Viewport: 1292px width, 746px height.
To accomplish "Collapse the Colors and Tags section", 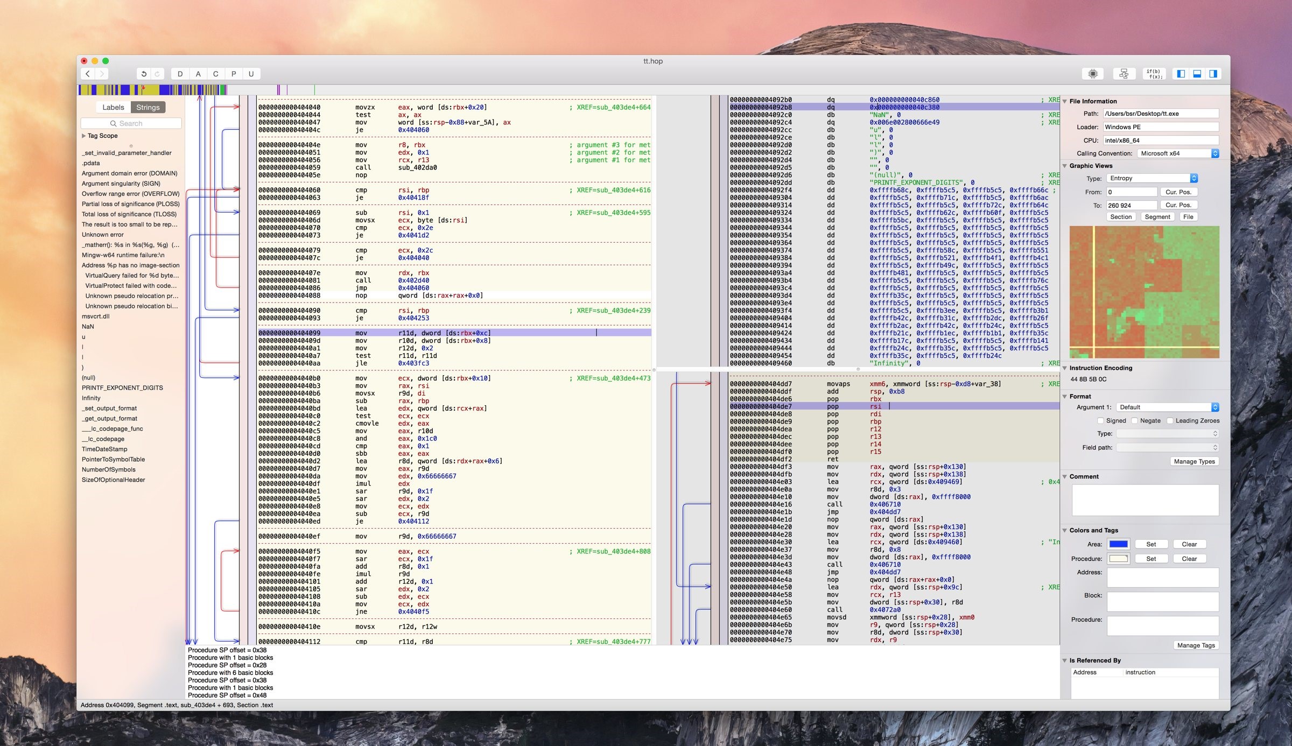I will coord(1064,530).
